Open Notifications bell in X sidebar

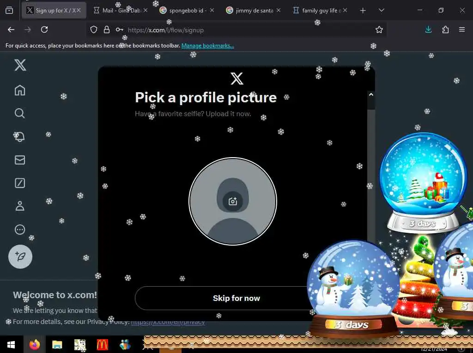coord(19,136)
